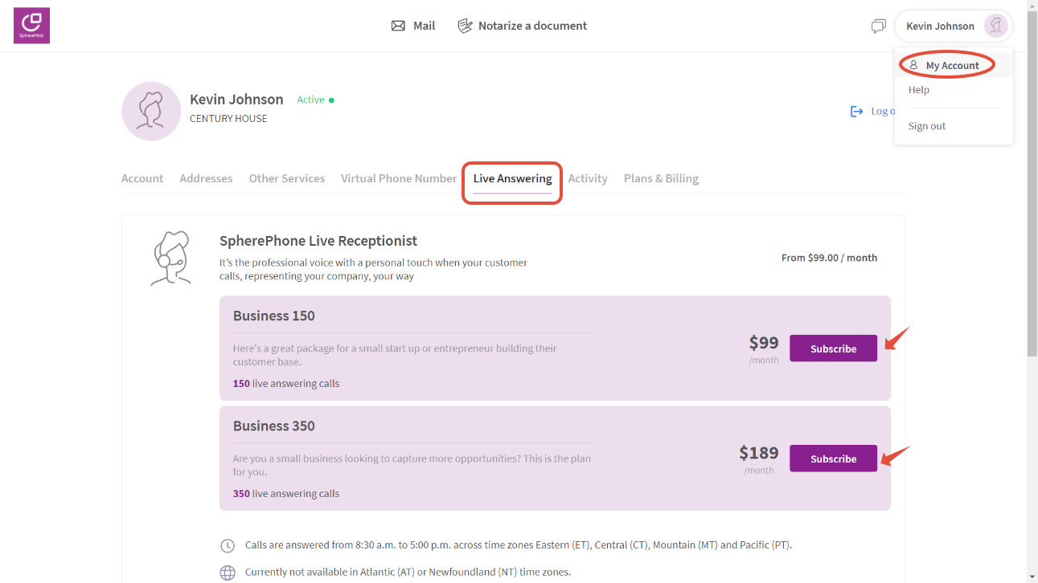
Task: Open the Plans & Billing tab
Action: point(661,178)
